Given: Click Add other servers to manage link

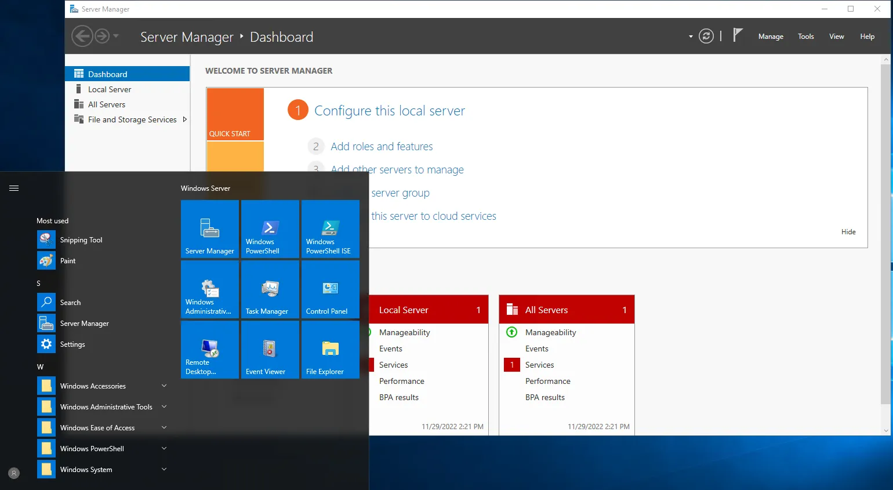Looking at the screenshot, I should coord(397,170).
